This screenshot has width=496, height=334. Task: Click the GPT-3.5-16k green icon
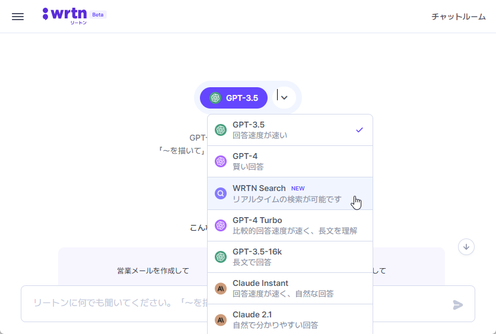pyautogui.click(x=221, y=257)
